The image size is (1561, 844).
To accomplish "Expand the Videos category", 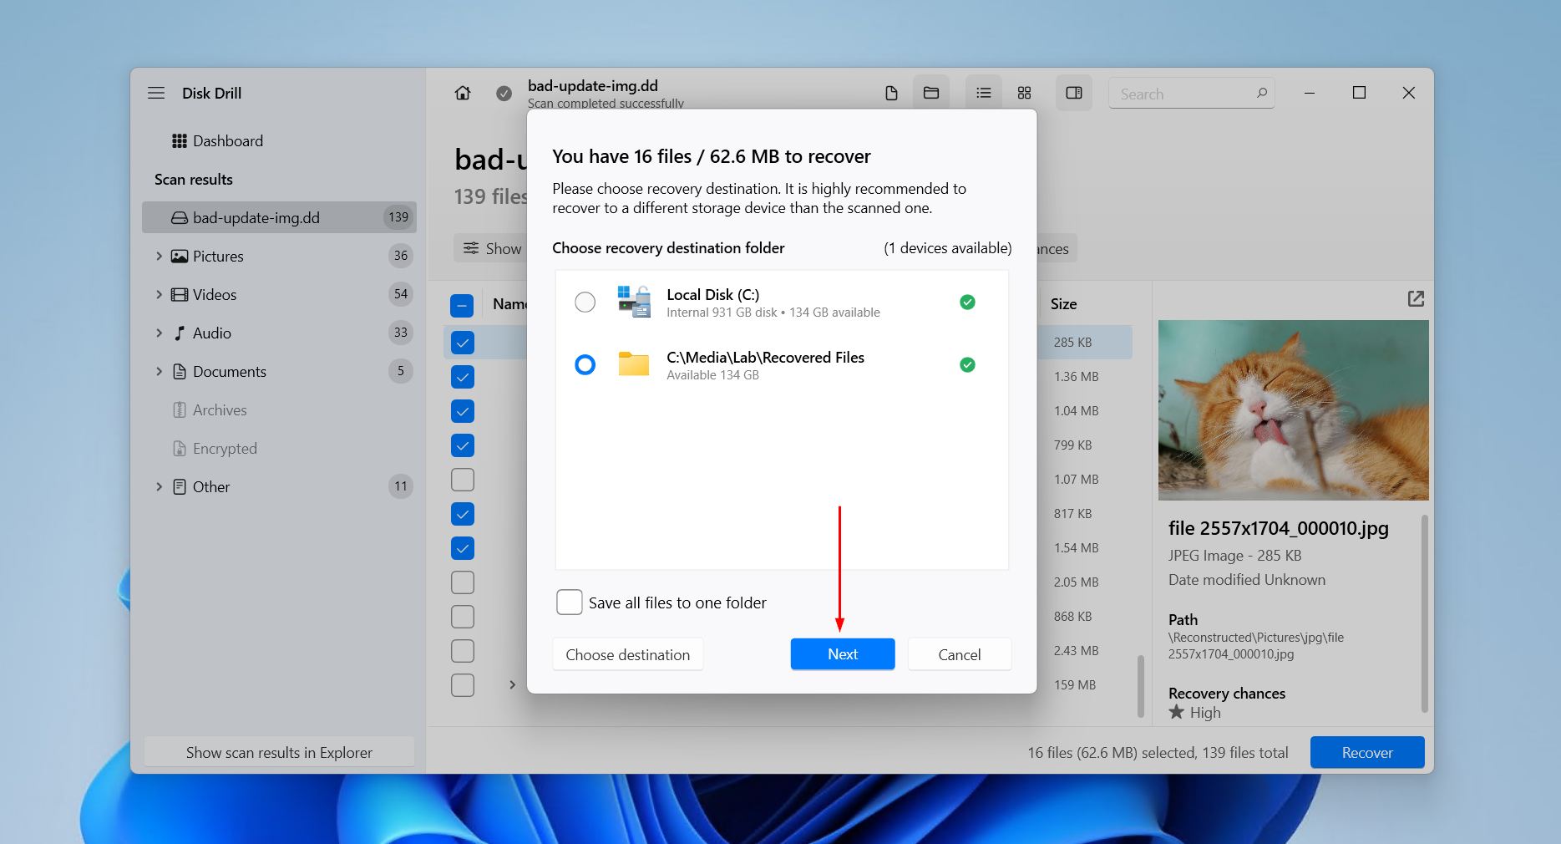I will click(x=159, y=294).
